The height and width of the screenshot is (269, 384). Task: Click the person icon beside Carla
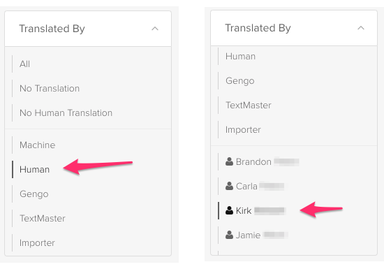(x=229, y=186)
